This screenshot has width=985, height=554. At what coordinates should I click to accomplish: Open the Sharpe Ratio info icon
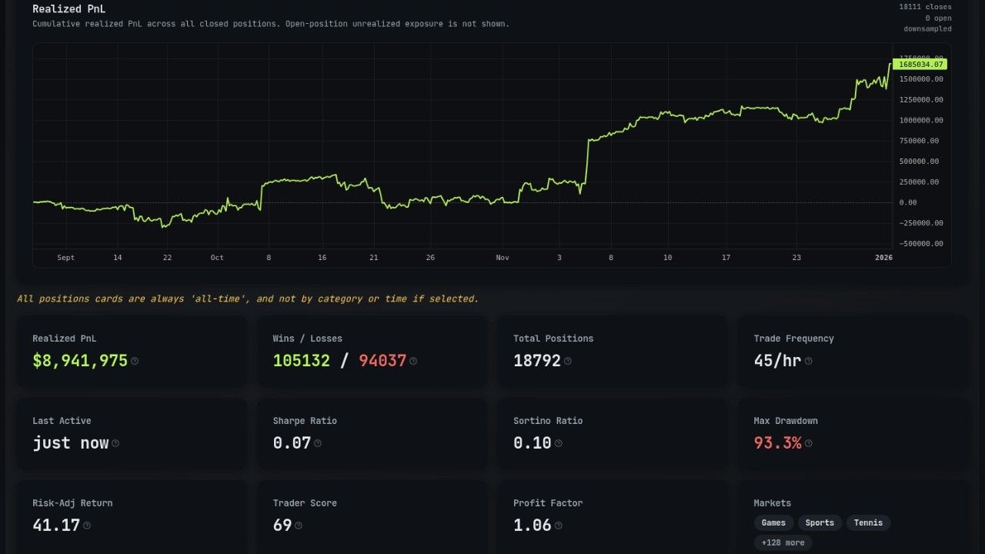[318, 443]
